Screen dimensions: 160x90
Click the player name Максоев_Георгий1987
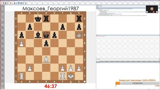point(50,8)
